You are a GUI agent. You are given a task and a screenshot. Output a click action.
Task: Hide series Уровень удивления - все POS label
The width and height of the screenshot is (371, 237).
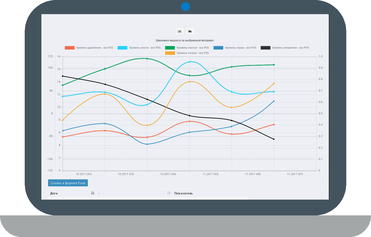[x=94, y=48]
